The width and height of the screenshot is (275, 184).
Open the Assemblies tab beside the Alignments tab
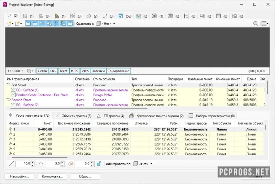click(28, 16)
